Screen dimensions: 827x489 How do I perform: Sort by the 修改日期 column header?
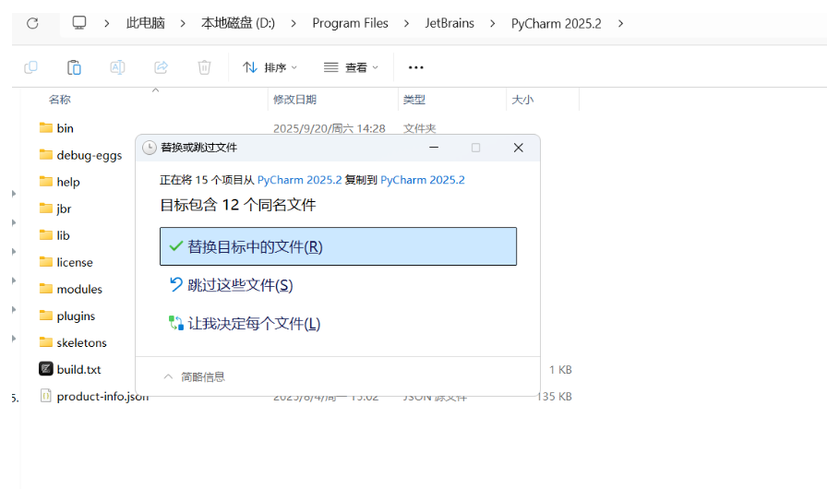pos(294,100)
